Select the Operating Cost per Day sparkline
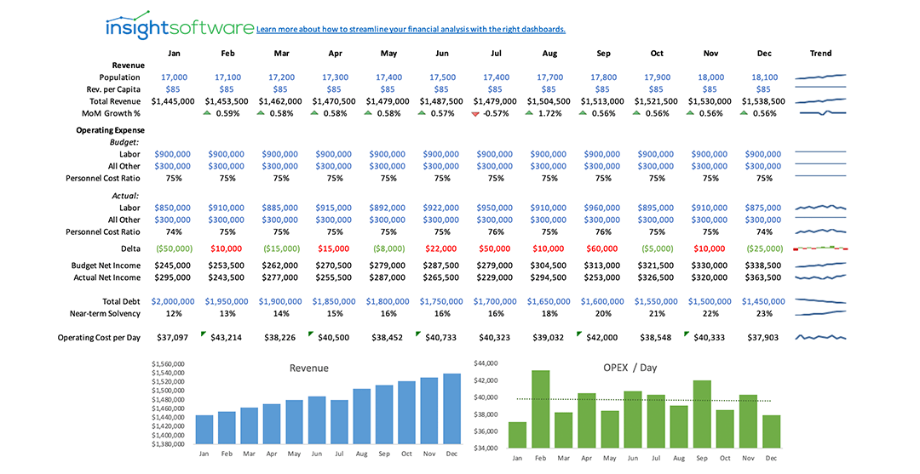The height and width of the screenshot is (474, 920). (820, 338)
